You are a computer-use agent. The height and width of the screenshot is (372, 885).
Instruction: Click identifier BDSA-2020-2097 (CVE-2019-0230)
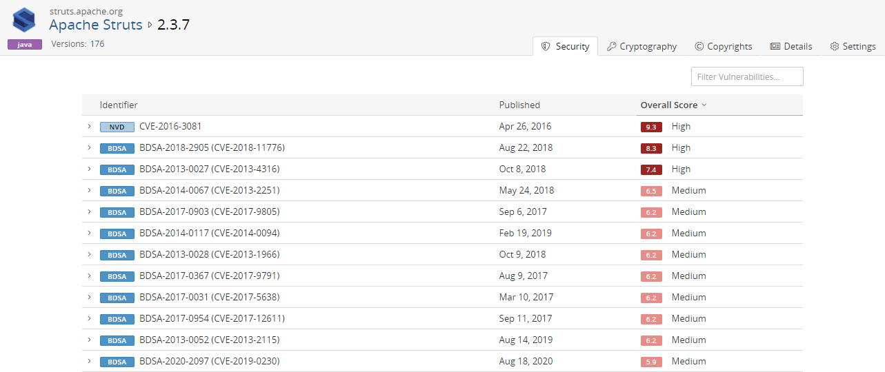click(x=210, y=361)
